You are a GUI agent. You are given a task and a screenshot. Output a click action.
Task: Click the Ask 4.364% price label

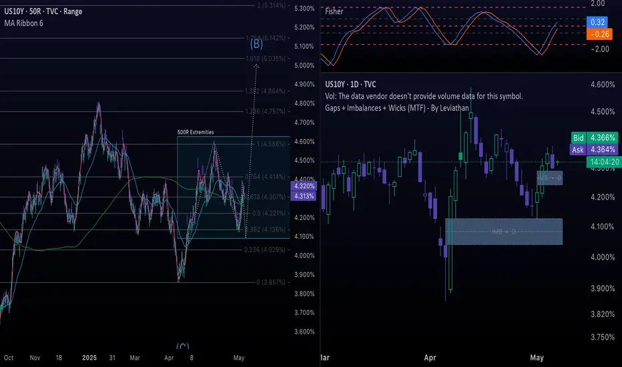(594, 149)
